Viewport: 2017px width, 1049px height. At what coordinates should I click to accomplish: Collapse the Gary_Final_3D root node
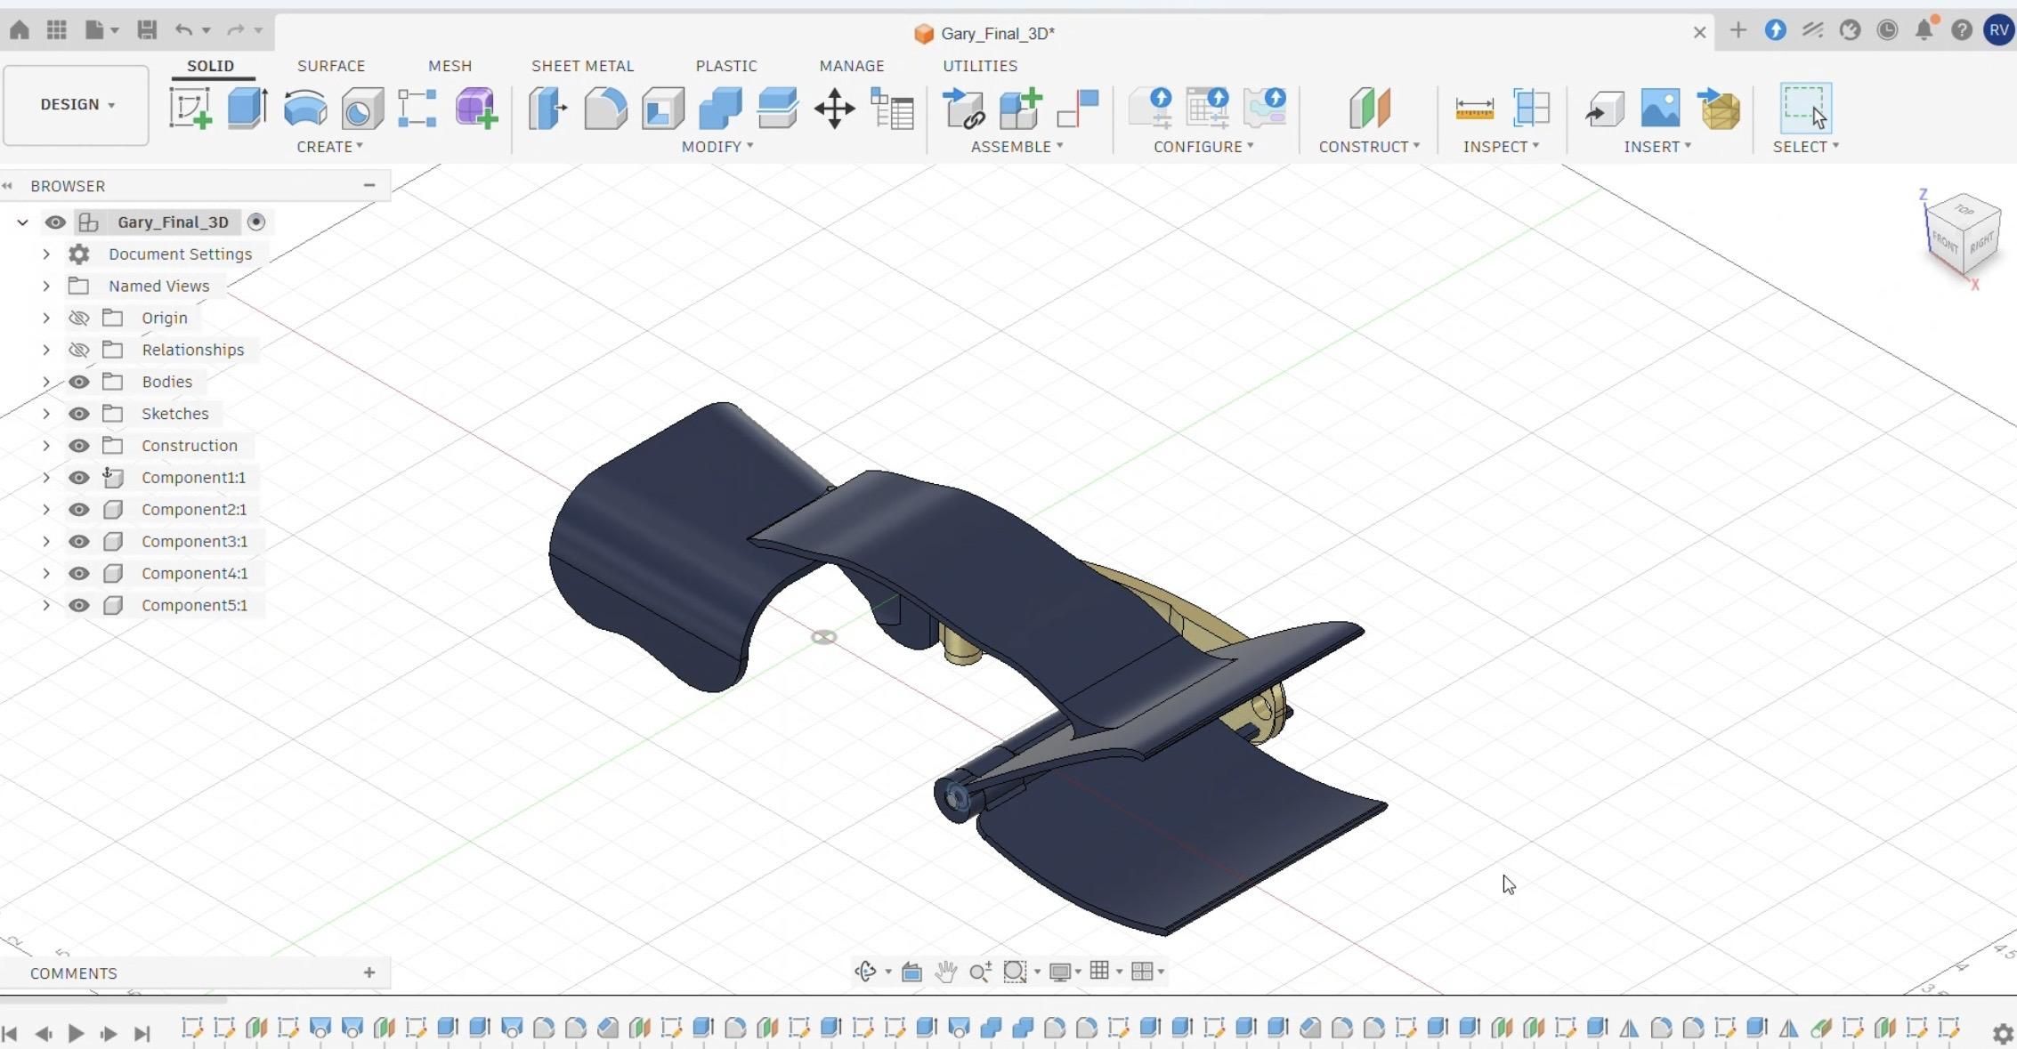tap(23, 222)
